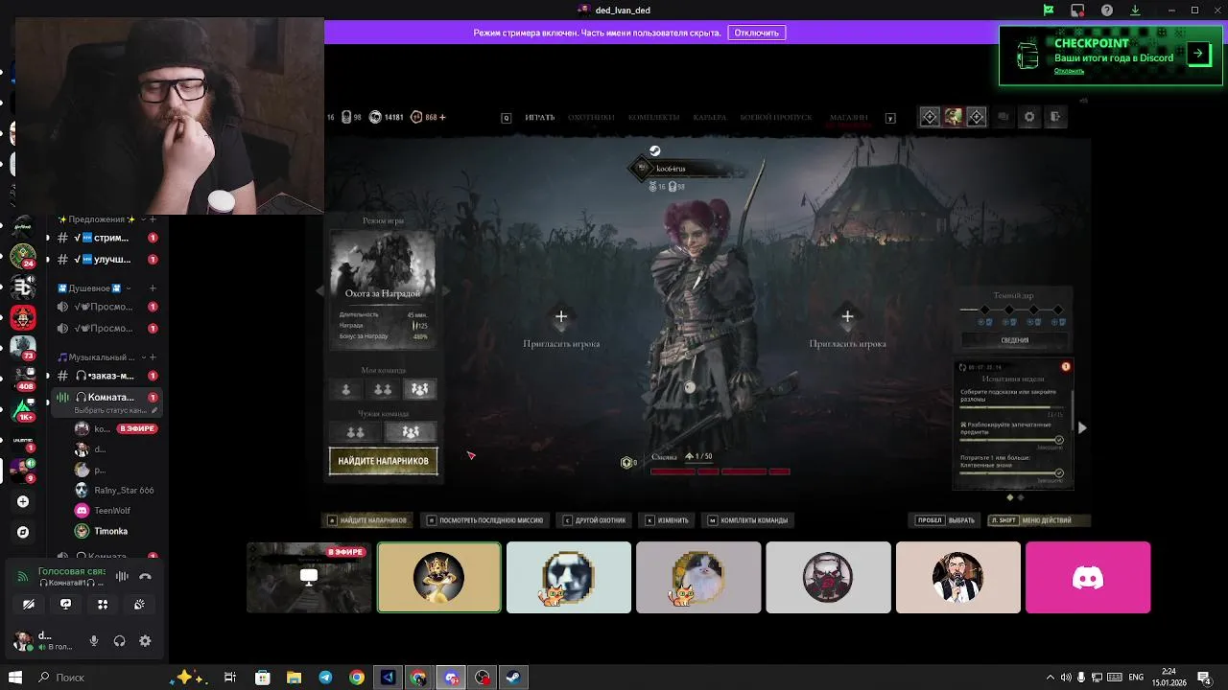Open the streaming preview tile marked В ЭФИРЕ
This screenshot has width=1228, height=690.
point(309,577)
